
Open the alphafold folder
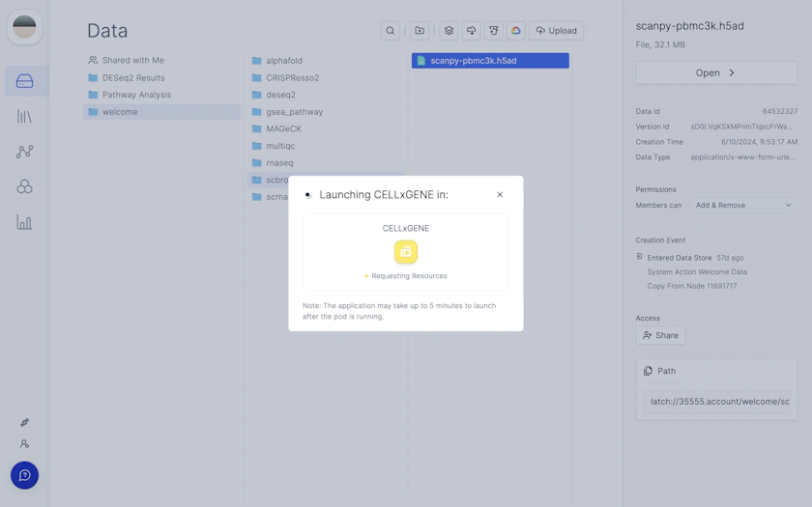coord(327,61)
